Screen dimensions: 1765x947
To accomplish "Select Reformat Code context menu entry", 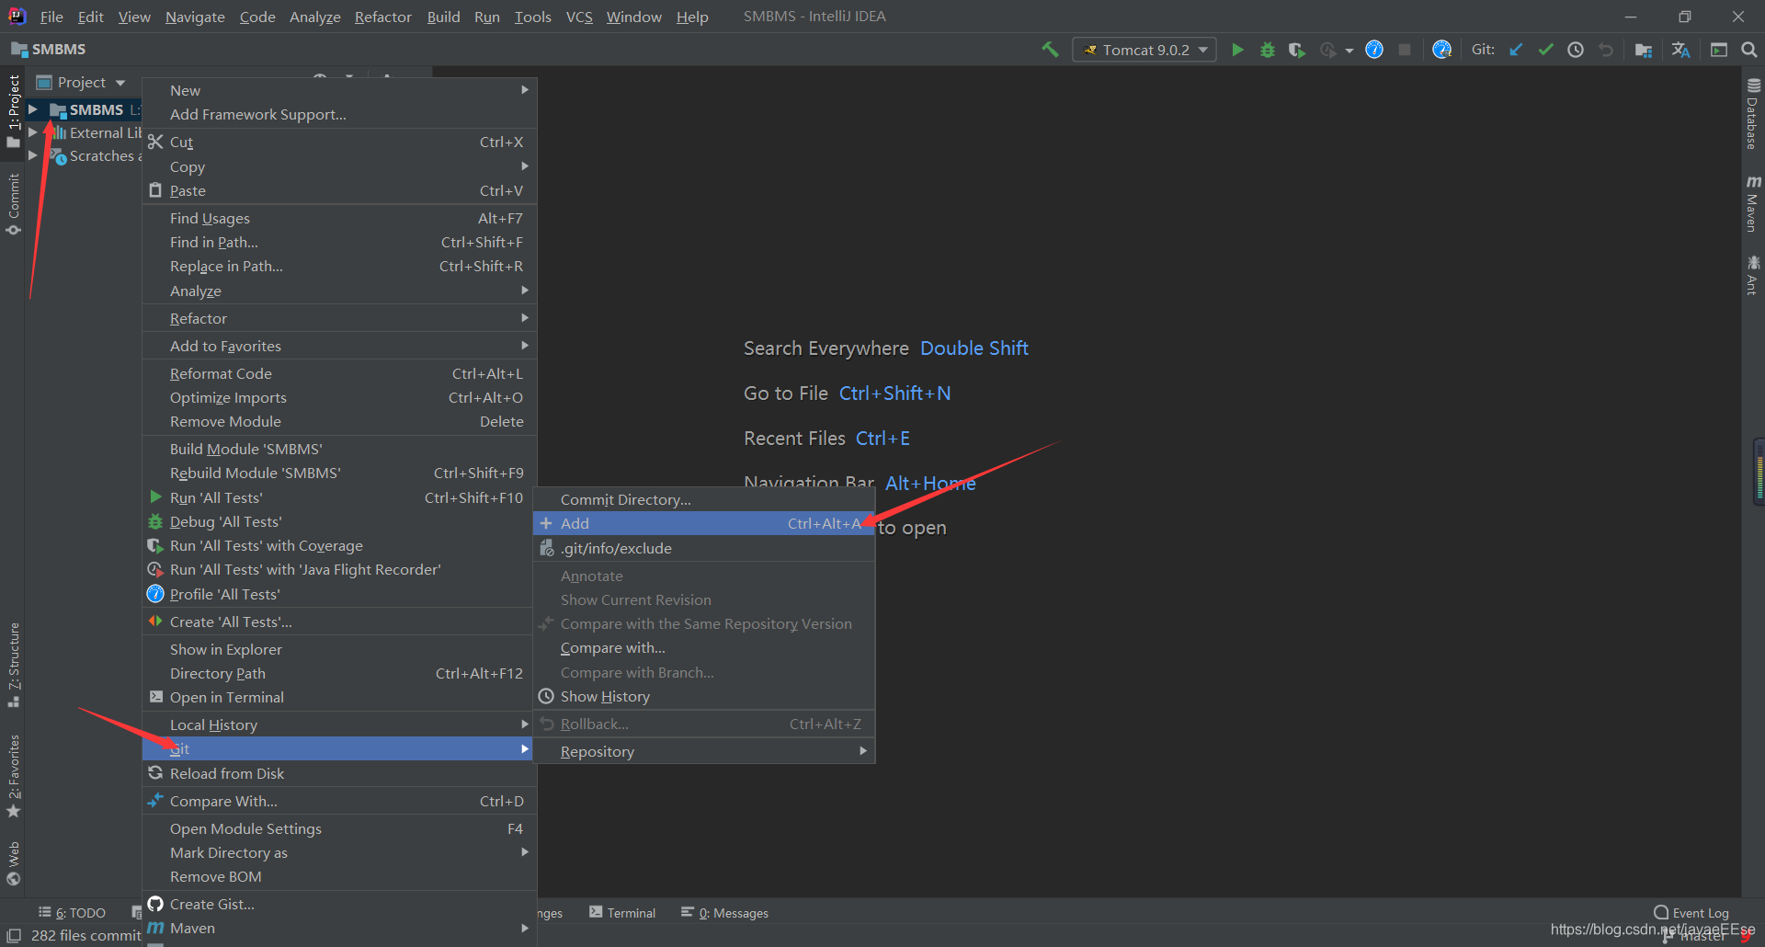I will tap(339, 373).
